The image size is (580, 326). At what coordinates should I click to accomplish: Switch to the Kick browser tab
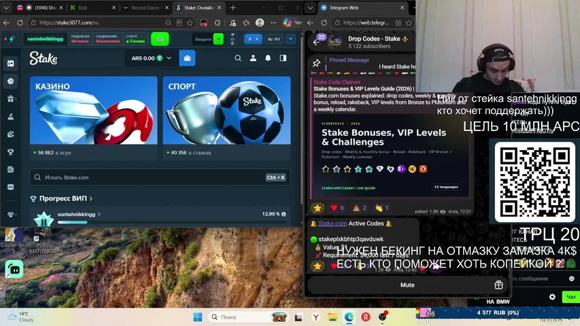pyautogui.click(x=92, y=7)
